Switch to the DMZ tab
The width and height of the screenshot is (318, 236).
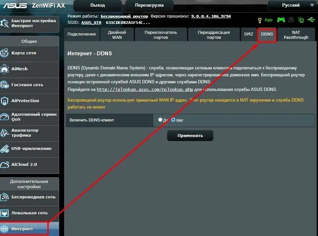coord(249,34)
